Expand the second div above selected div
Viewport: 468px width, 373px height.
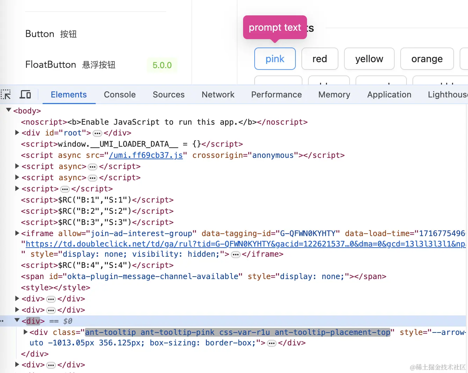tap(17, 310)
